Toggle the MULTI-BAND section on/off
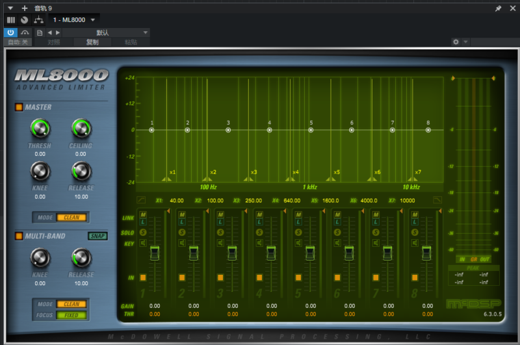 pyautogui.click(x=18, y=236)
